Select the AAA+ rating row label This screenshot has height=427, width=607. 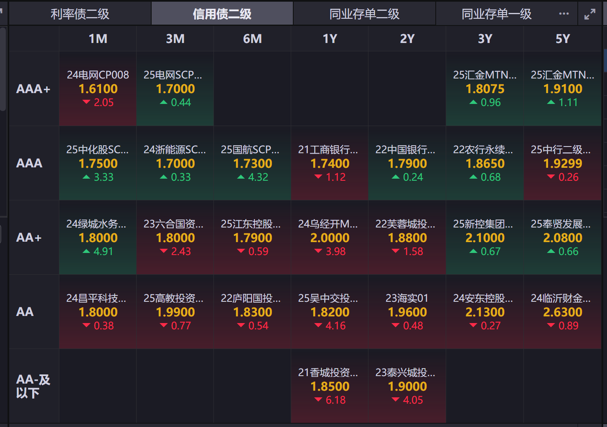(33, 88)
